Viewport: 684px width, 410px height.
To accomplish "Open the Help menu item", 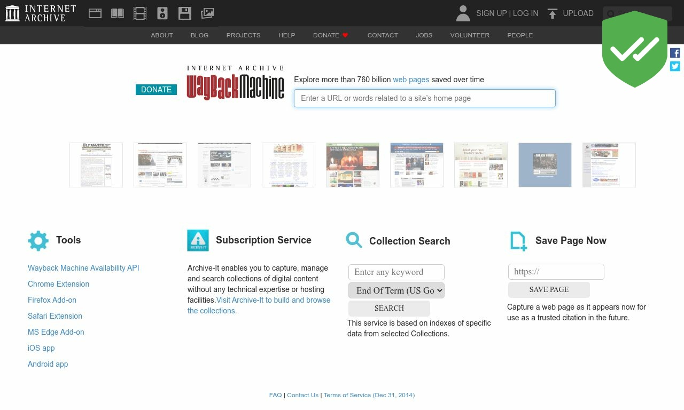I will click(286, 35).
